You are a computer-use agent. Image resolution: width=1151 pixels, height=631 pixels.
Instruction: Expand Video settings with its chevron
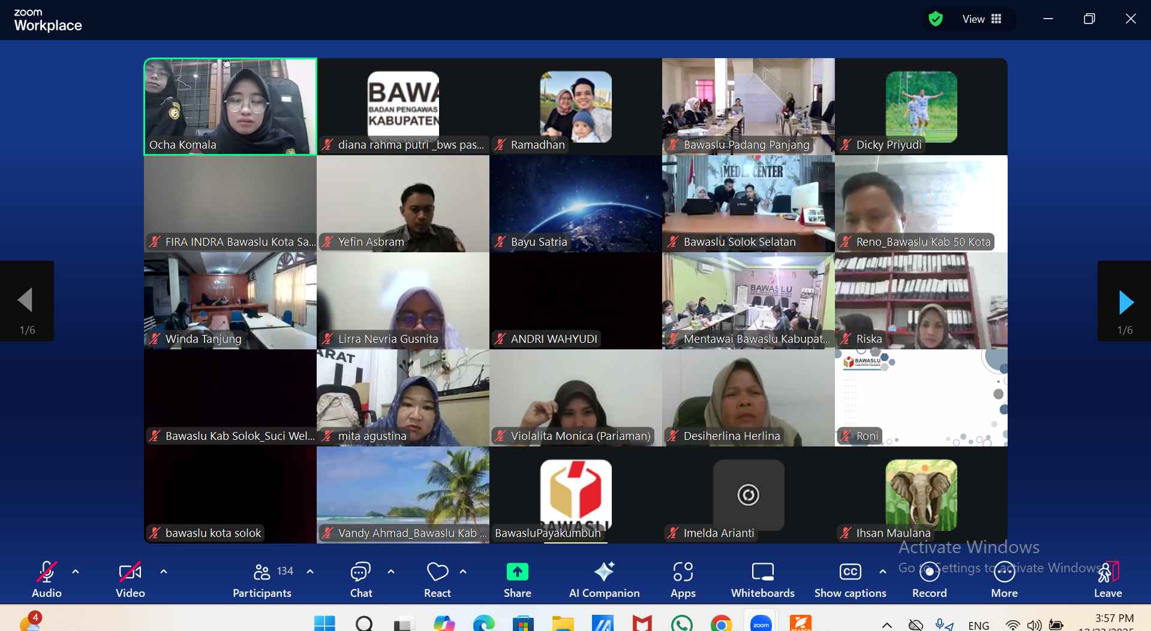tap(164, 572)
